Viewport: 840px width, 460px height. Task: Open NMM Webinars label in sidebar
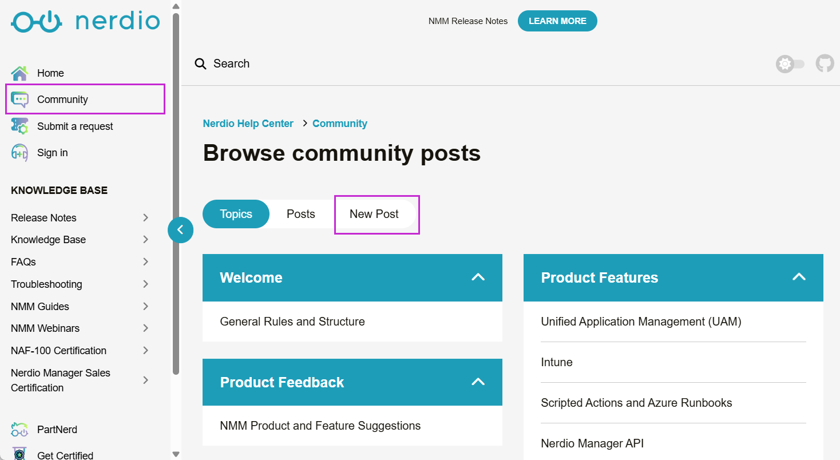(45, 328)
